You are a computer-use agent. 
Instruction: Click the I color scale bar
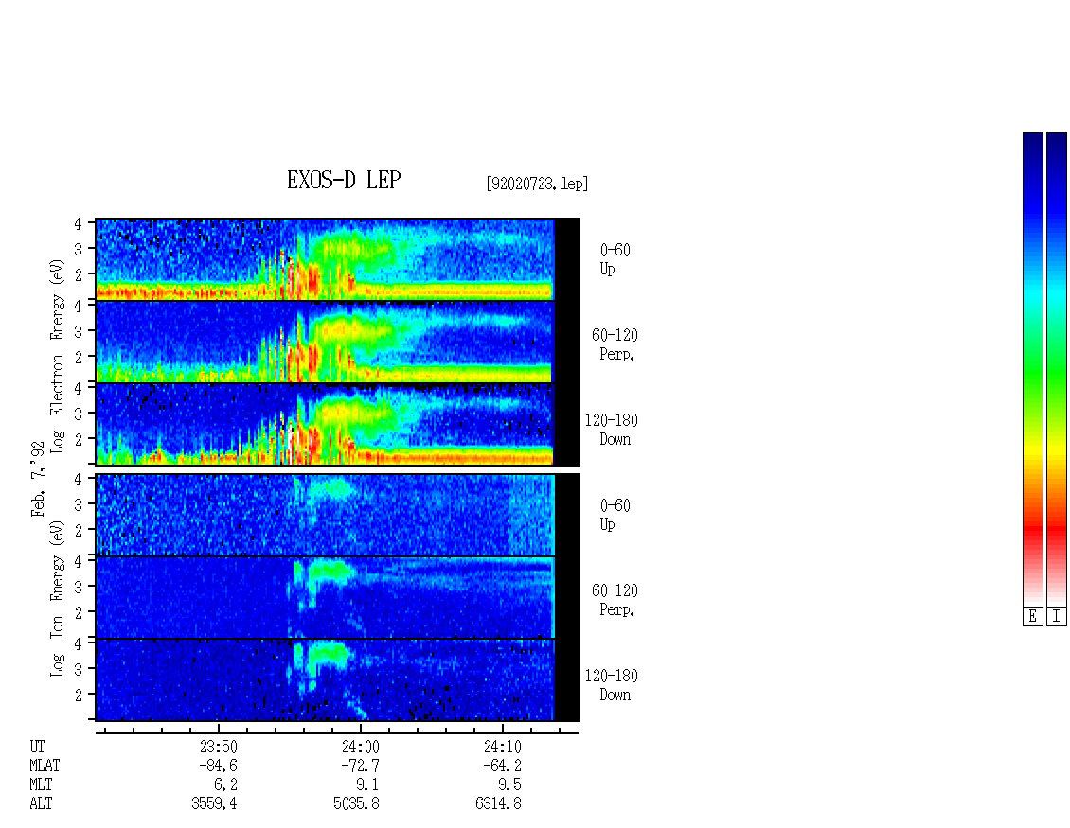[1057, 369]
